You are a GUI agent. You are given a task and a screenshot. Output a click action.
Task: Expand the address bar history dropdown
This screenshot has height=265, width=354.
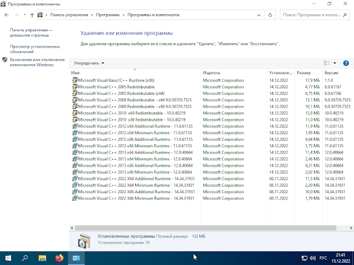tap(259, 15)
